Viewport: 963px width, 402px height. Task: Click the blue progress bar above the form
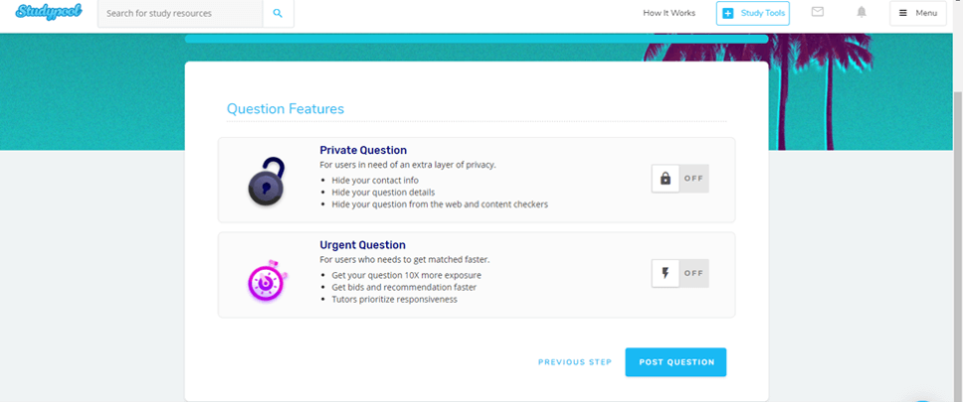pos(476,39)
